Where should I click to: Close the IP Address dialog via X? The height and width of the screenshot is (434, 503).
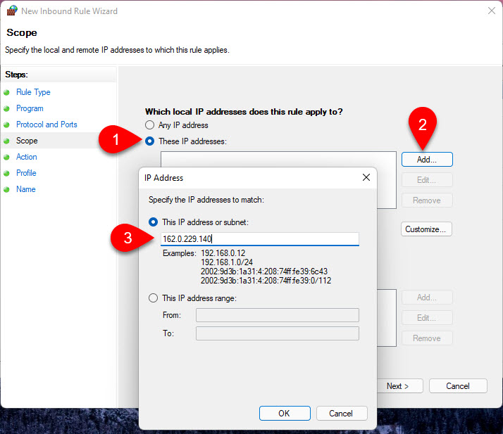tap(366, 177)
